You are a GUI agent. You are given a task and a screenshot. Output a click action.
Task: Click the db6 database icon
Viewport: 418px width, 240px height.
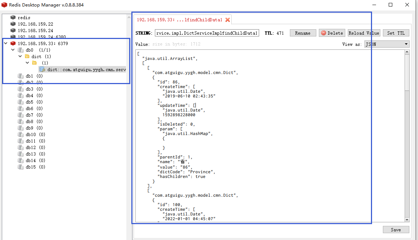[x=21, y=108]
